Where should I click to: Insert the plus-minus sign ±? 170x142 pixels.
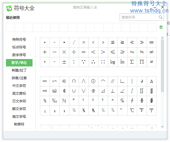(x=64, y=62)
